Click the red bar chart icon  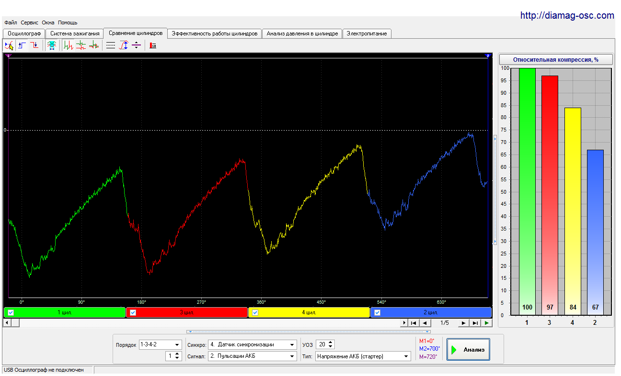click(153, 45)
